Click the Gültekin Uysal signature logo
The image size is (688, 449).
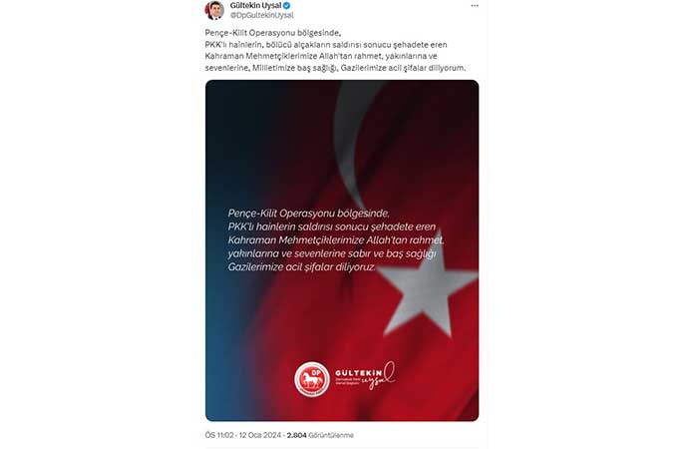coord(366,376)
